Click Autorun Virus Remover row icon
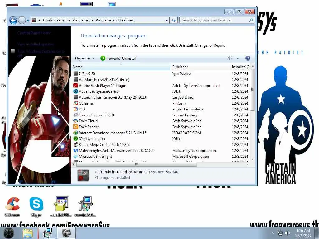Screen dimensions: 319x239 click(76, 97)
